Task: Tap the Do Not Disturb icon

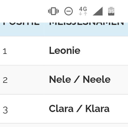Action: [x=68, y=11]
